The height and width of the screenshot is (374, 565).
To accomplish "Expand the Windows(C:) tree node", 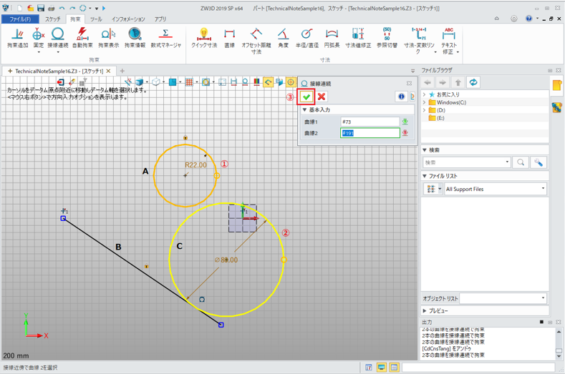I will coord(425,102).
